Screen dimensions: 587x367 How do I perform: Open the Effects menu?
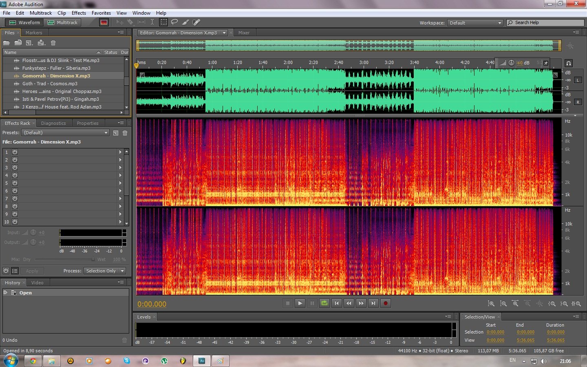[79, 13]
